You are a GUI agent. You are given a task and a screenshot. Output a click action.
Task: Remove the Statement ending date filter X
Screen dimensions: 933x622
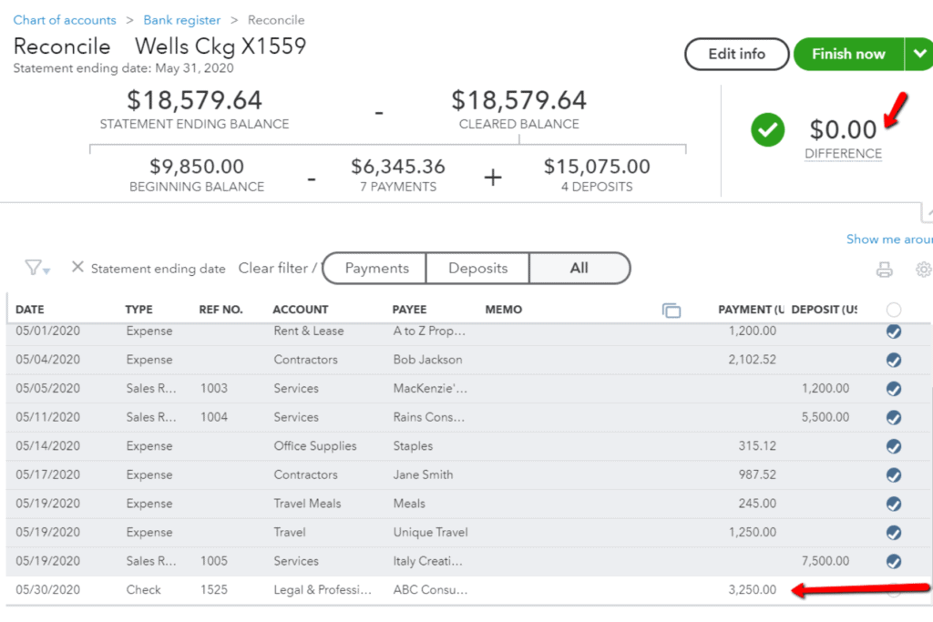point(77,268)
